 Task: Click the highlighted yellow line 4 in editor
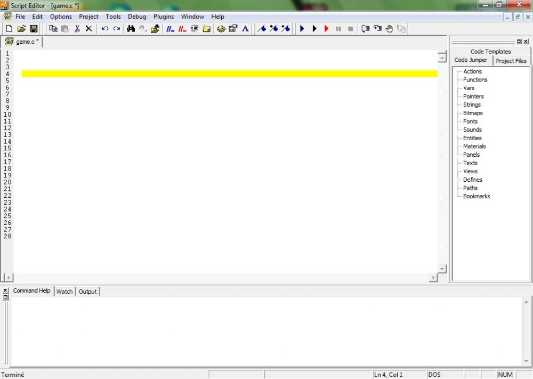230,74
